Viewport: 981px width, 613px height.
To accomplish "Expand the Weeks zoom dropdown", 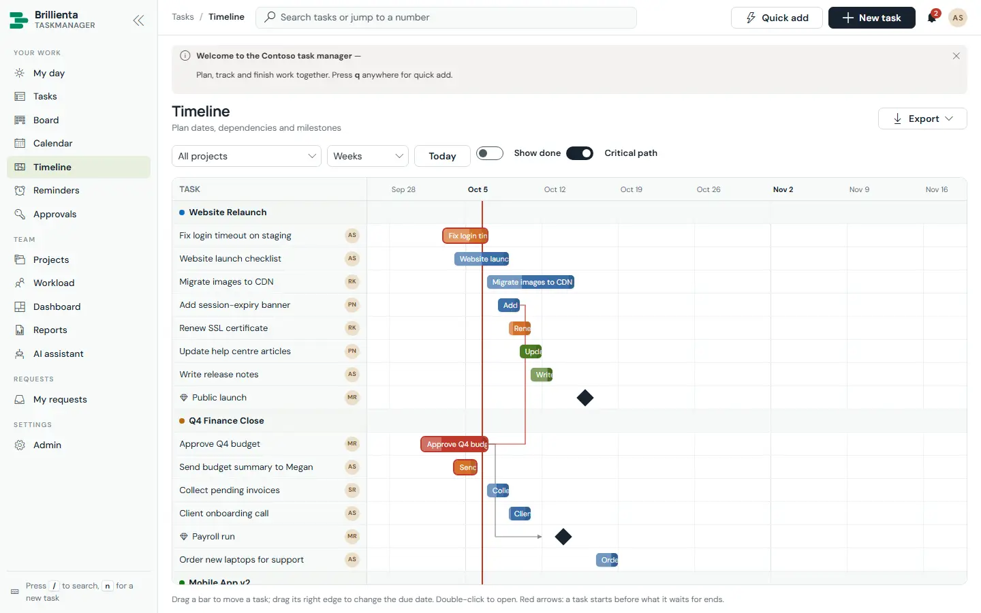I will 368,156.
